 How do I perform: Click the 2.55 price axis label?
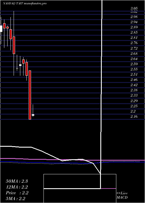click(134, 69)
